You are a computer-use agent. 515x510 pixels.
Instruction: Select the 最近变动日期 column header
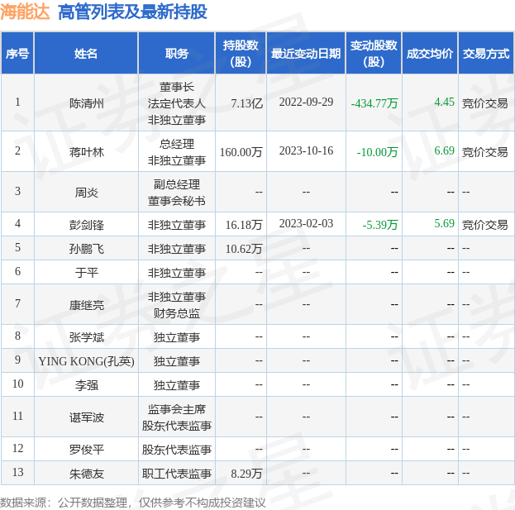pos(306,53)
